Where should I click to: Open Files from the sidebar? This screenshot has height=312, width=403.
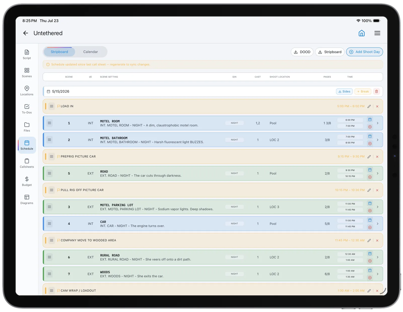(x=27, y=127)
